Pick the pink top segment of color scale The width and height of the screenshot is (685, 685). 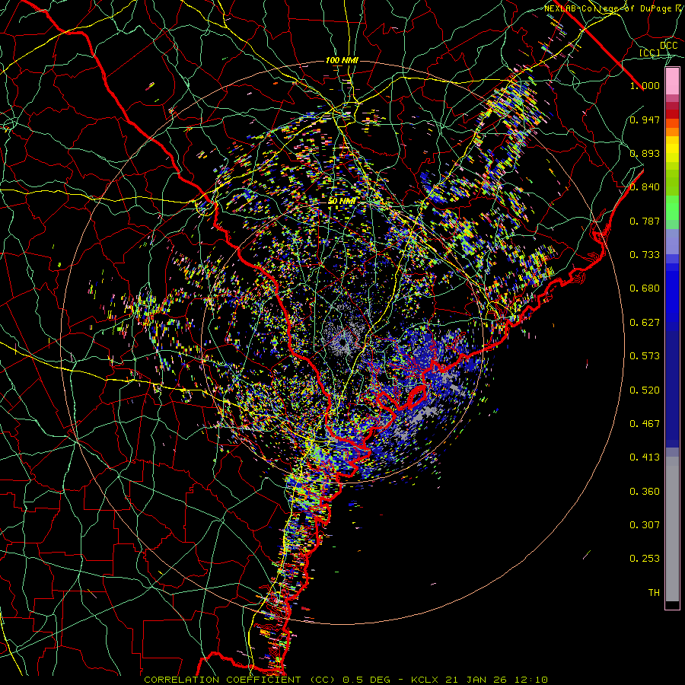pyautogui.click(x=672, y=81)
